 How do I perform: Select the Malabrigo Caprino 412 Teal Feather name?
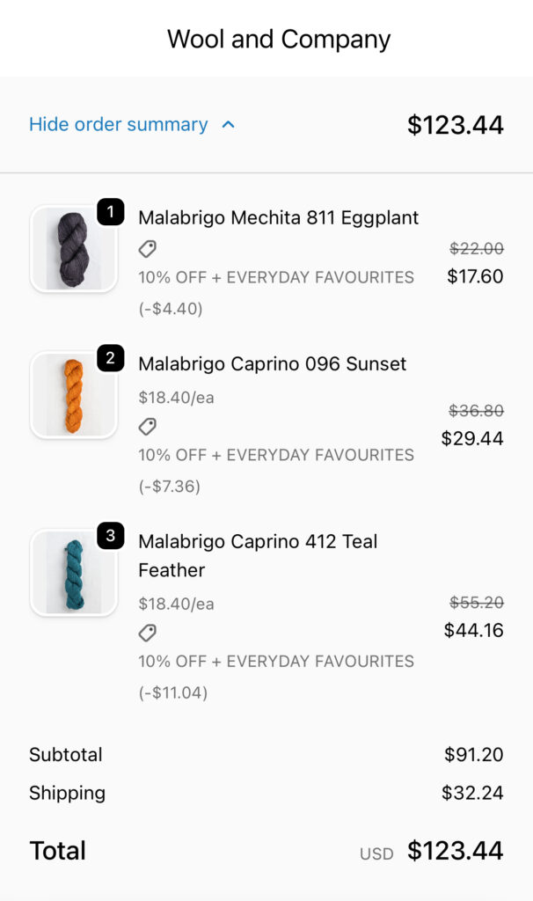pos(258,555)
